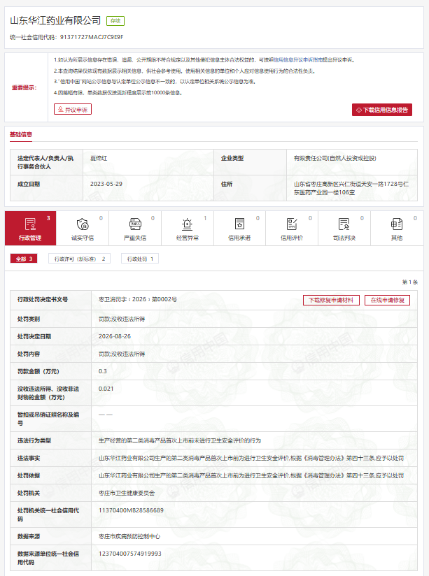Image resolution: width=429 pixels, height=576 pixels.
Task: Filter by 全部 3 records
Action: click(x=24, y=259)
